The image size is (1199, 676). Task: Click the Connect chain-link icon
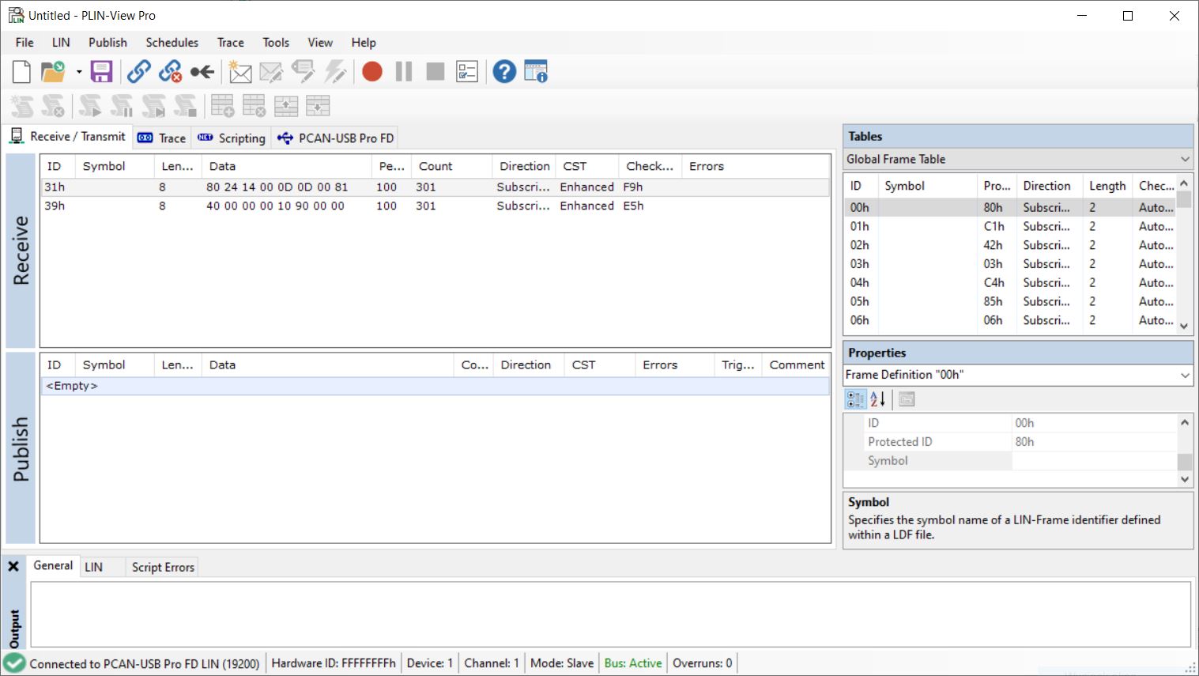(139, 72)
